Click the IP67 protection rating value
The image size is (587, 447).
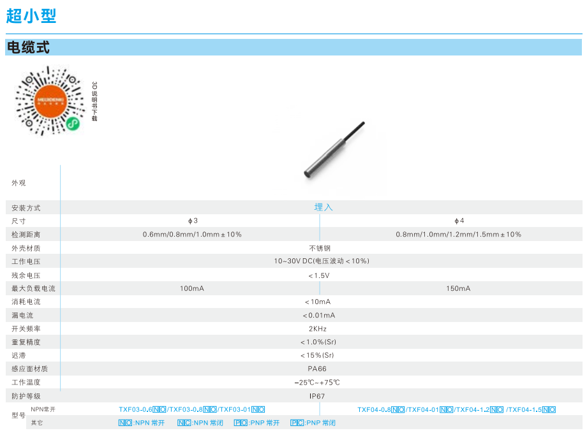click(x=317, y=396)
